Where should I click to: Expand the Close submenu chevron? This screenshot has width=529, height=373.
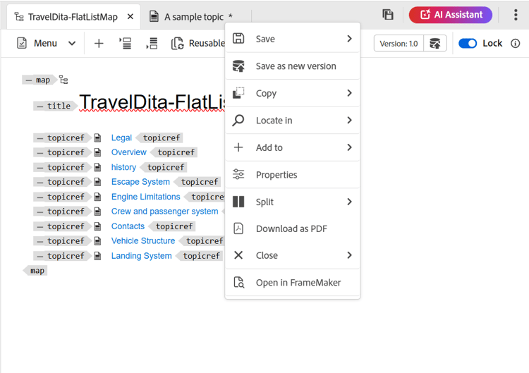350,255
